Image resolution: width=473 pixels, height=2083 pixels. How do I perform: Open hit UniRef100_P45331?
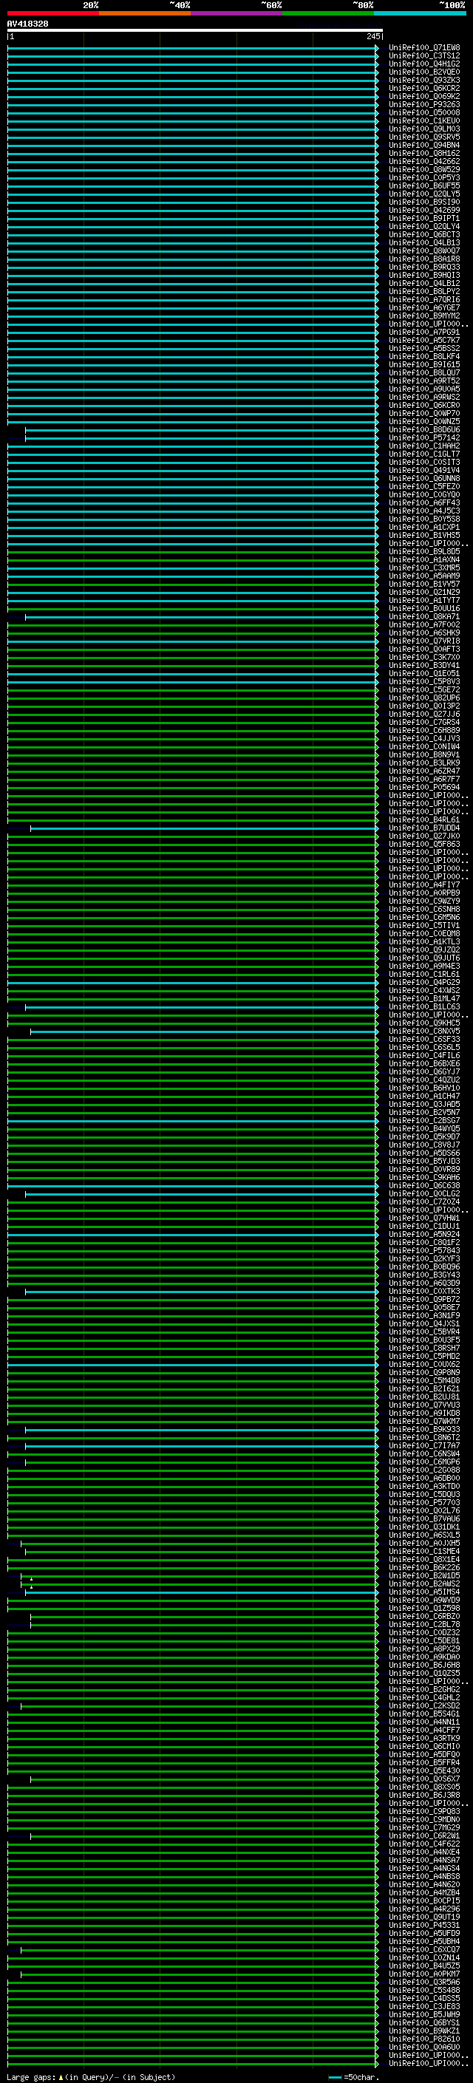tap(423, 1925)
